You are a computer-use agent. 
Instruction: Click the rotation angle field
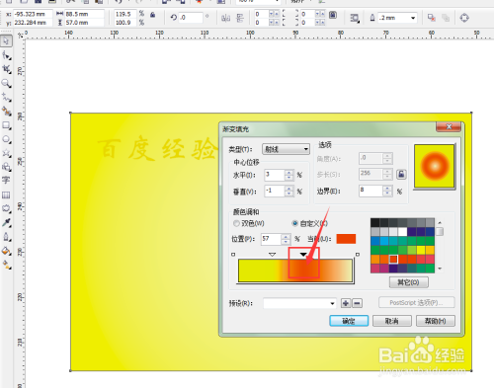coord(191,18)
